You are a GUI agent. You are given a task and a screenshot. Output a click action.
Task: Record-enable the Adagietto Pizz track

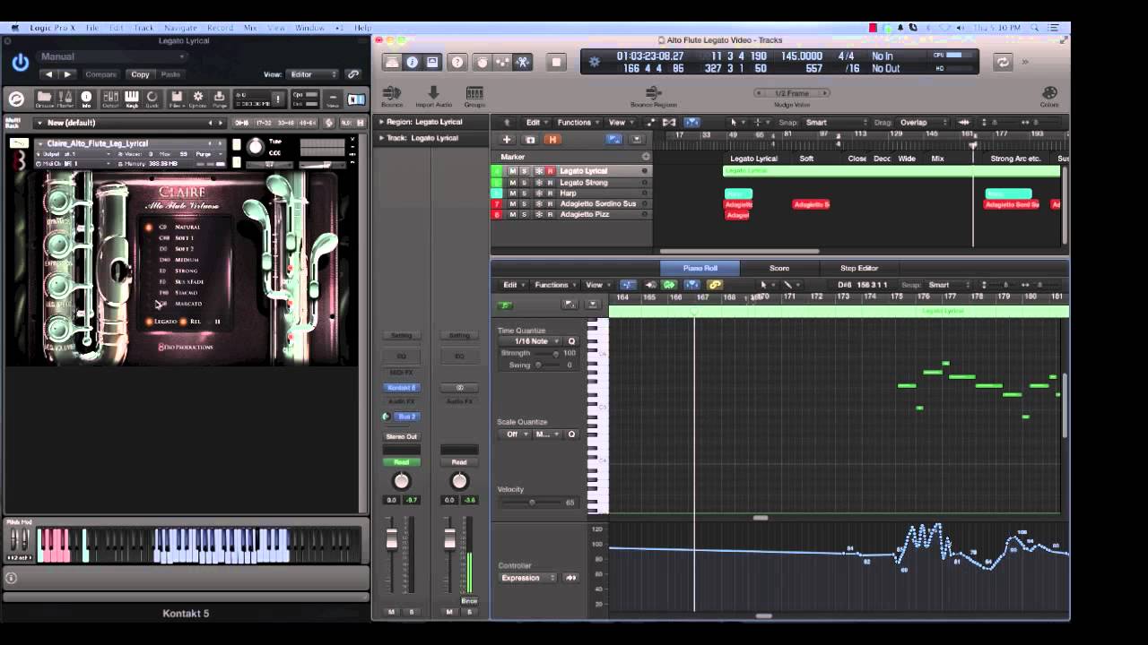click(550, 215)
